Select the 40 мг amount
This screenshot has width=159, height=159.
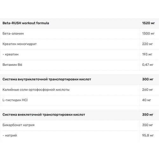click(147, 100)
